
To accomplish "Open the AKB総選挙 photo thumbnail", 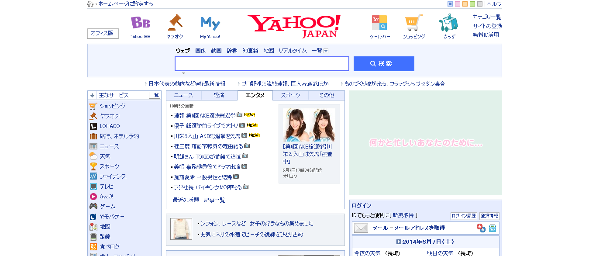I will coord(309,125).
